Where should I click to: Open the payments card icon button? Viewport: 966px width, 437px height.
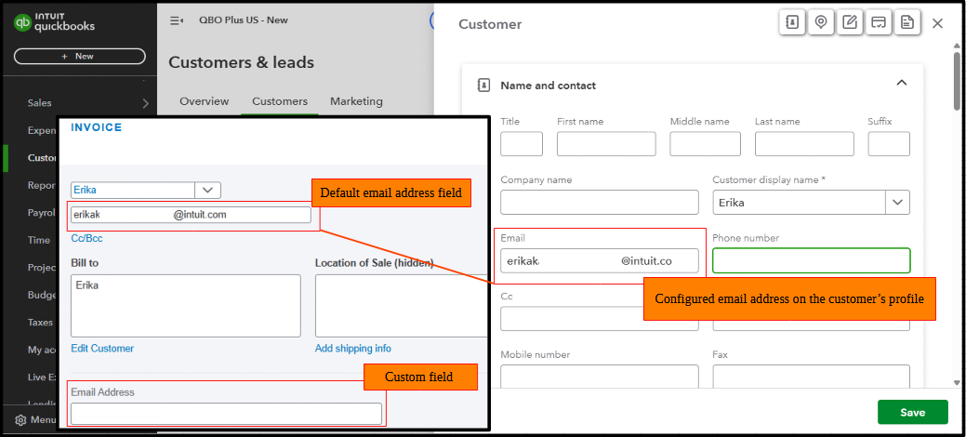880,22
